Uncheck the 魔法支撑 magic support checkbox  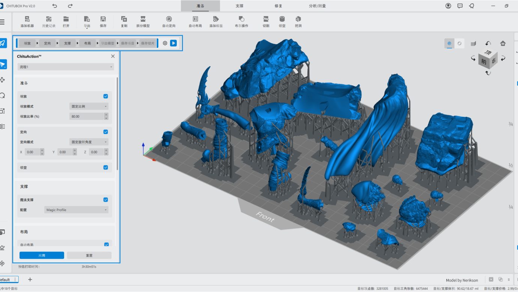tap(105, 200)
